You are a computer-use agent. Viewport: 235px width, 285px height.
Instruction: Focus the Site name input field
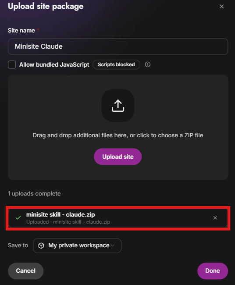118,46
